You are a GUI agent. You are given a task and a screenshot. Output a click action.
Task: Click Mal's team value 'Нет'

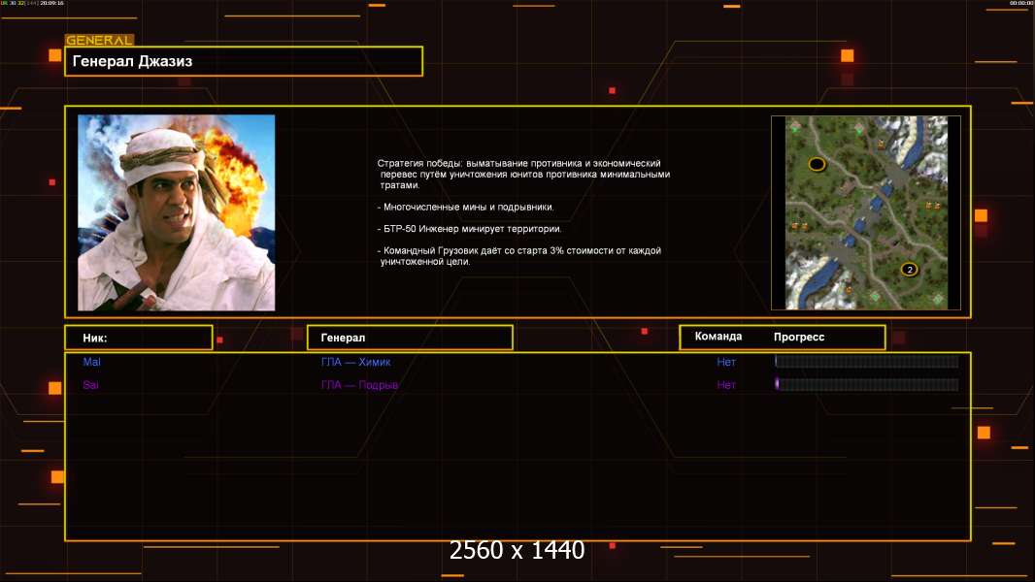point(726,362)
